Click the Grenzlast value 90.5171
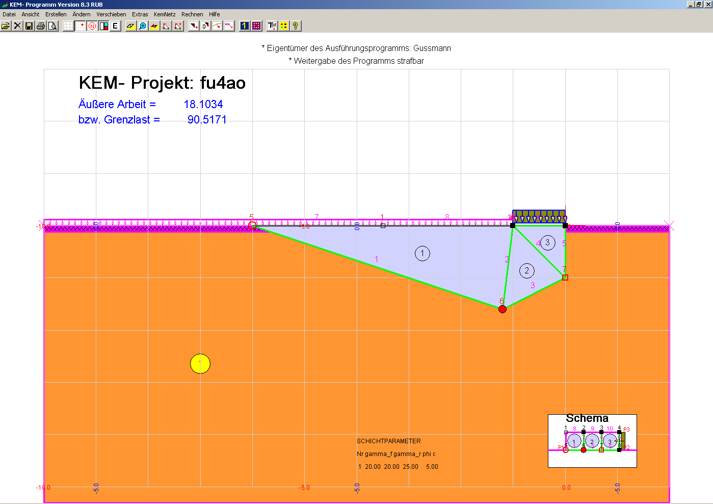Screen dimensions: 713x504 [x=207, y=119]
